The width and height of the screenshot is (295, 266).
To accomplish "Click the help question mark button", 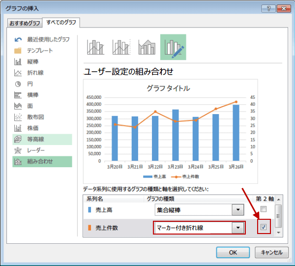I will 268,8.
